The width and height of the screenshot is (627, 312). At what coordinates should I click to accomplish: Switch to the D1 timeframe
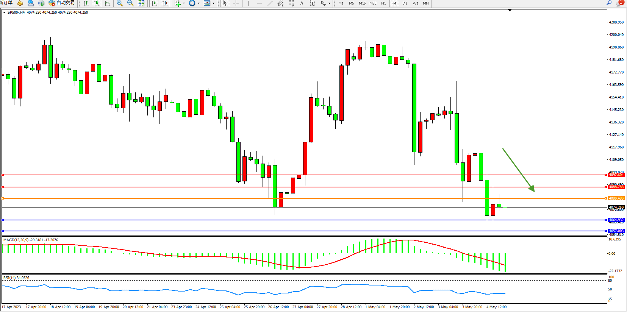[x=405, y=3]
